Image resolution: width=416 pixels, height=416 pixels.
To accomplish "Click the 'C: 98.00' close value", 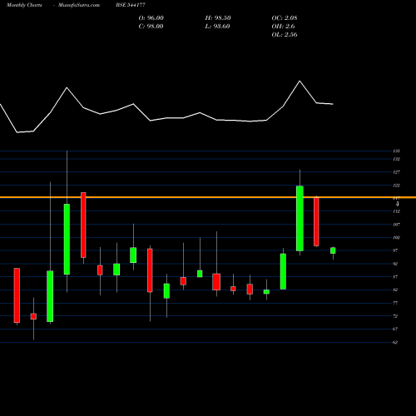I will [151, 27].
